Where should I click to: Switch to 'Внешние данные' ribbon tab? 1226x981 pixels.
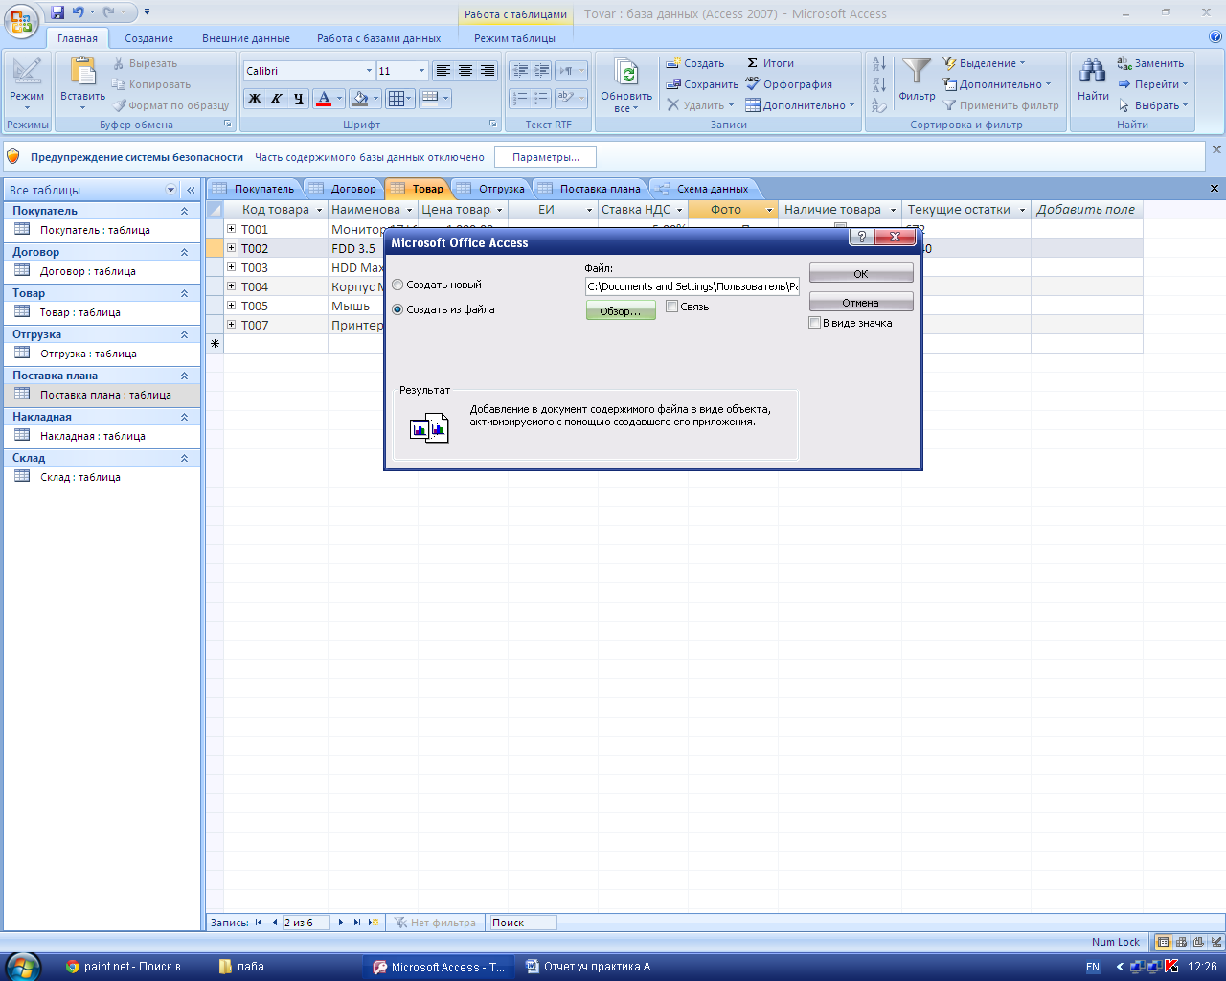click(x=246, y=38)
